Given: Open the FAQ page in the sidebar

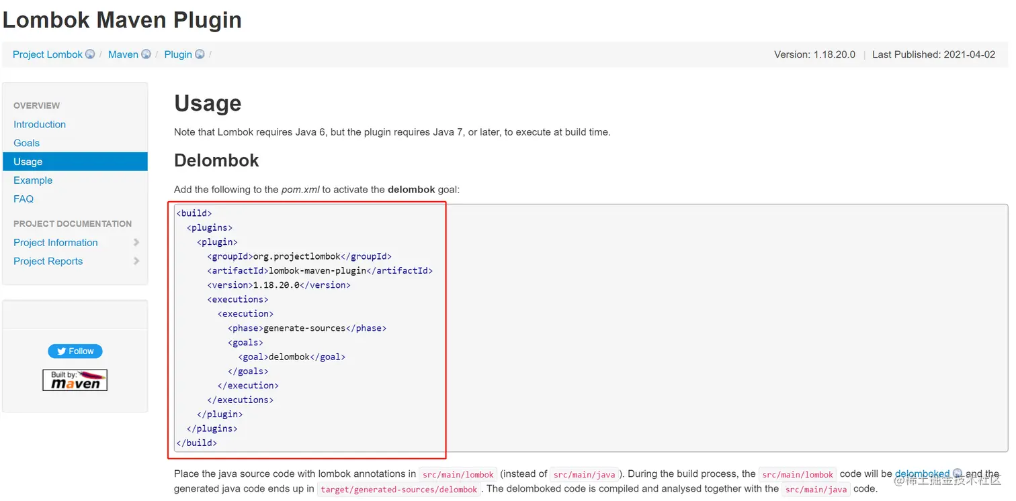Looking at the screenshot, I should (24, 199).
